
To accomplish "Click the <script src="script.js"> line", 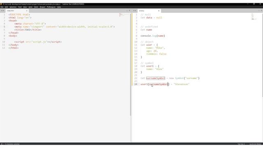I will click(x=38, y=42).
